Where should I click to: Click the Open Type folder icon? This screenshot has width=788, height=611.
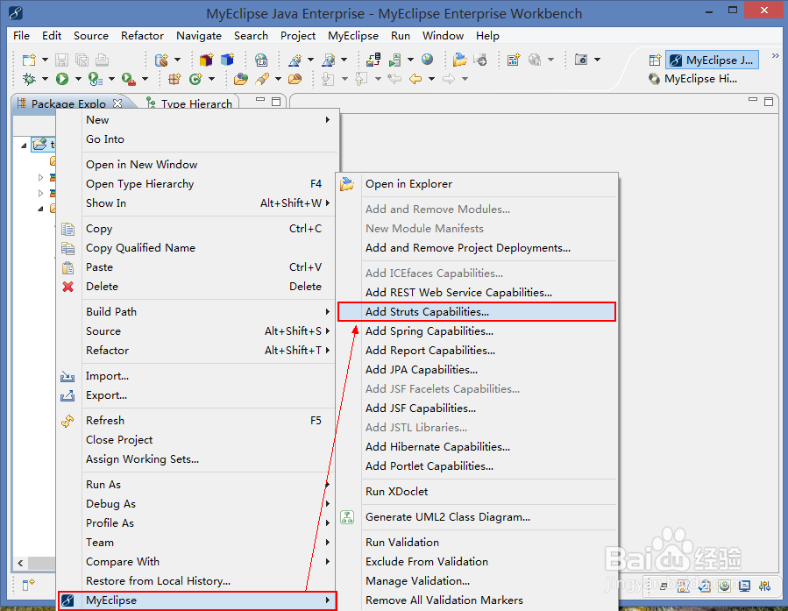coord(241,79)
